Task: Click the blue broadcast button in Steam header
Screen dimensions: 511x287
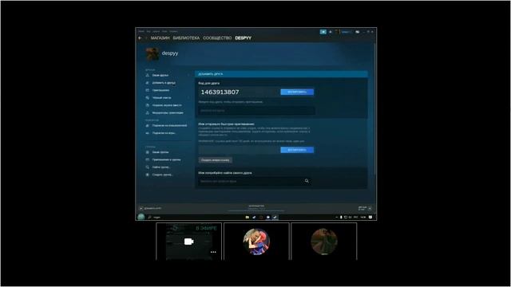Action: (x=323, y=32)
